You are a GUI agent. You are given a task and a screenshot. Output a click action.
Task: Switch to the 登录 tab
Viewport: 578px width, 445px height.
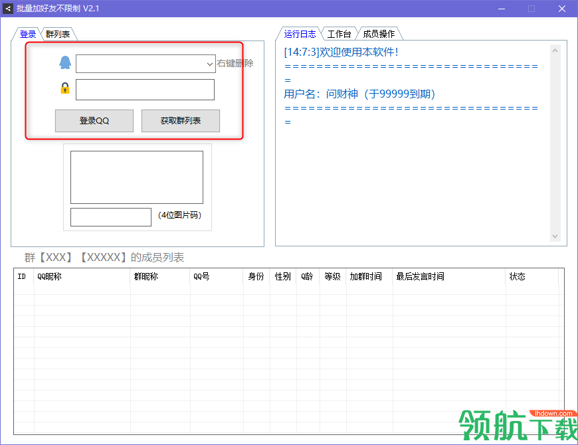point(28,35)
